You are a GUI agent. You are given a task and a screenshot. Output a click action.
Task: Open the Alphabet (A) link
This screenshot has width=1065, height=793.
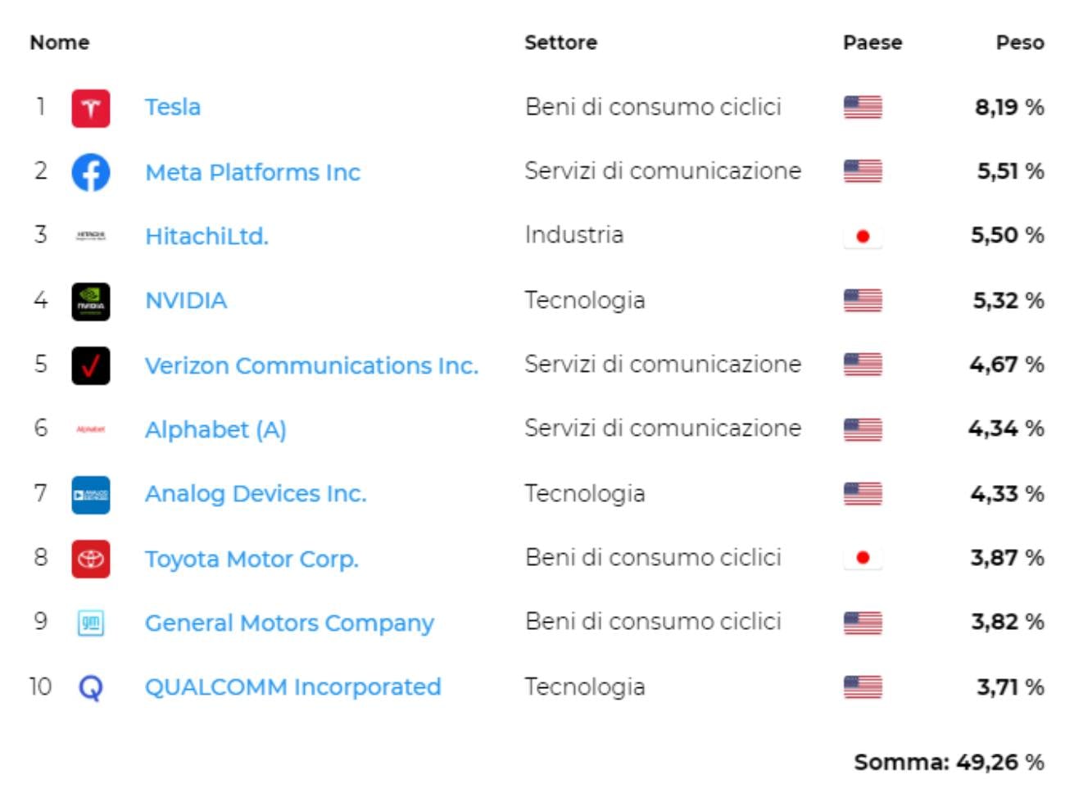pyautogui.click(x=215, y=429)
